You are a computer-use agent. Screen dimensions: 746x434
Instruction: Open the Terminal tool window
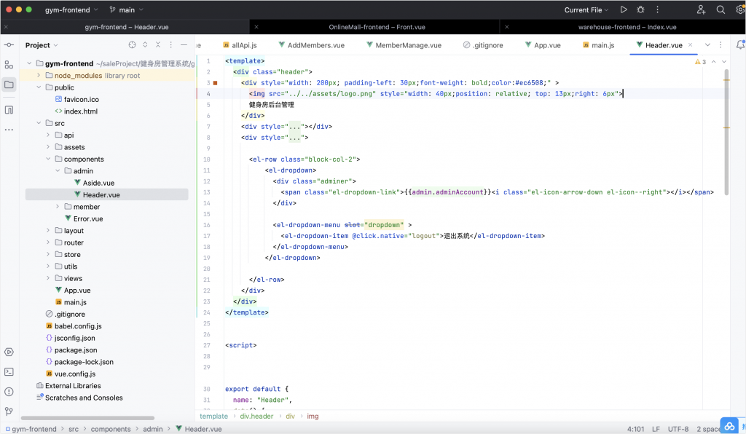[9, 371]
